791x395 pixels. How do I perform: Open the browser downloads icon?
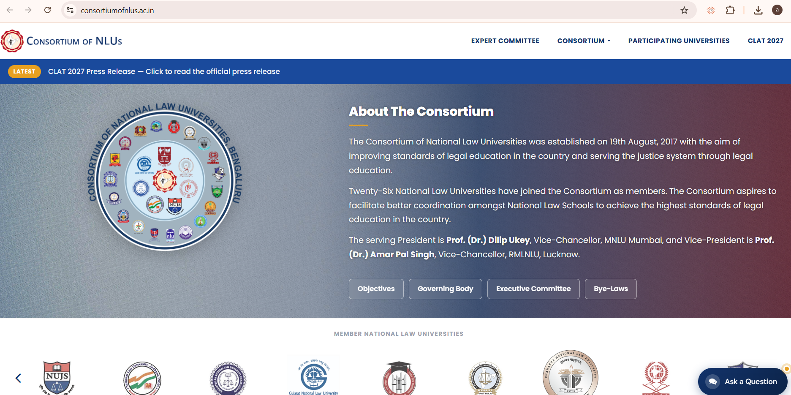tap(758, 10)
